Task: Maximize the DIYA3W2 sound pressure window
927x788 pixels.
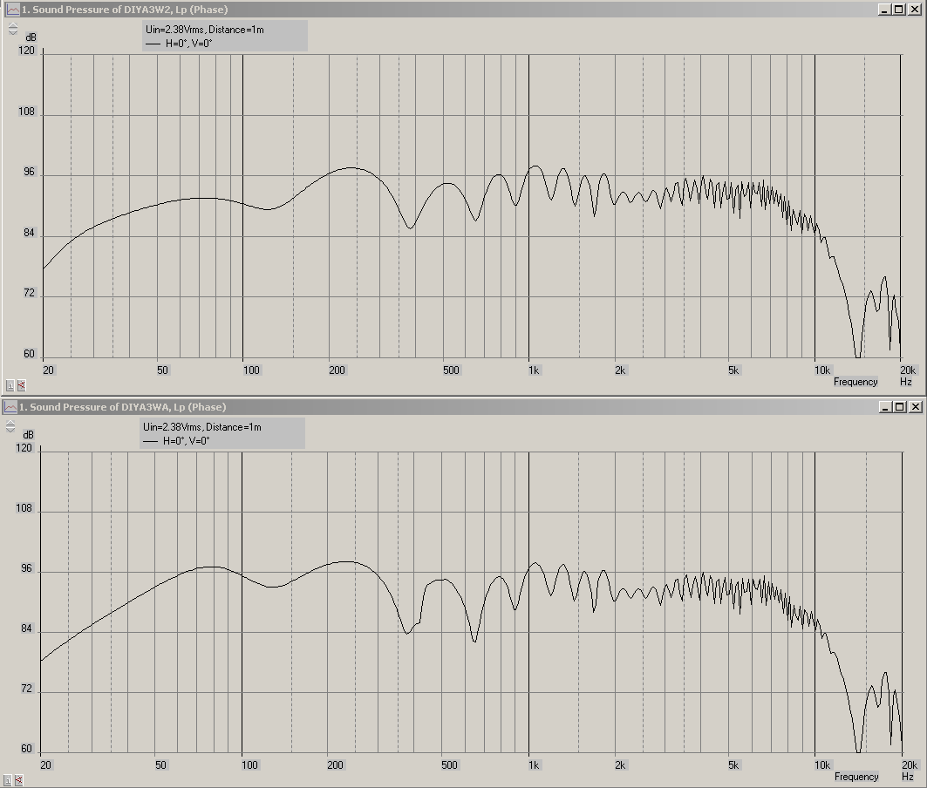Action: point(898,10)
